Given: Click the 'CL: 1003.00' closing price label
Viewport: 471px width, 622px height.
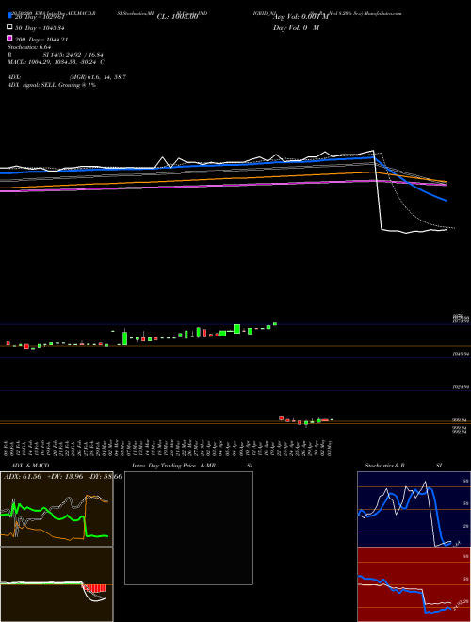Looking at the screenshot, I should [178, 17].
